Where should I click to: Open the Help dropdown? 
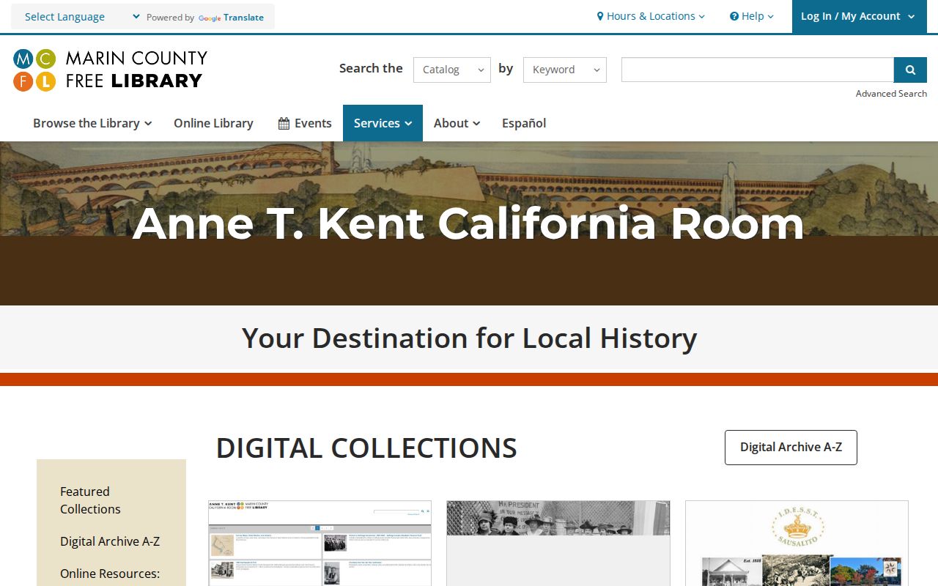[752, 16]
